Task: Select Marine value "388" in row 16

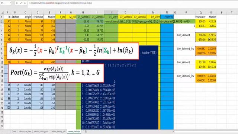Action: 49,85
